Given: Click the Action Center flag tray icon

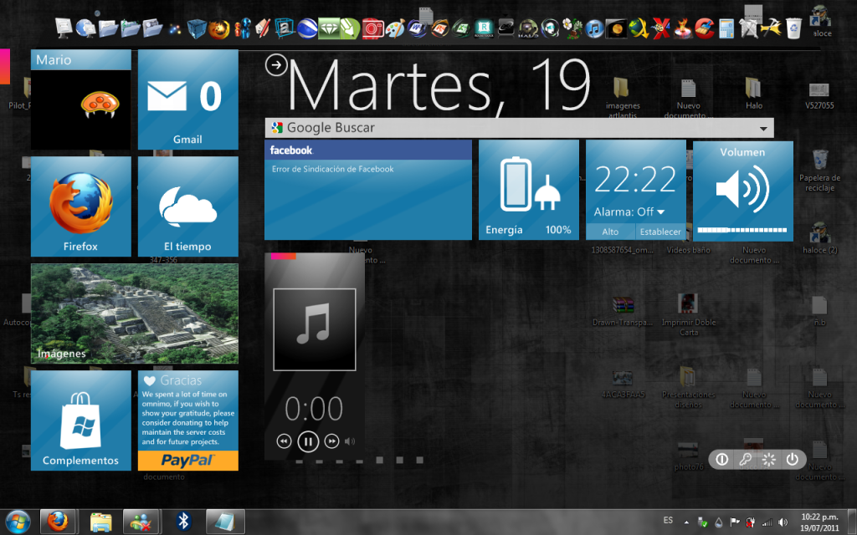Looking at the screenshot, I should click(735, 522).
